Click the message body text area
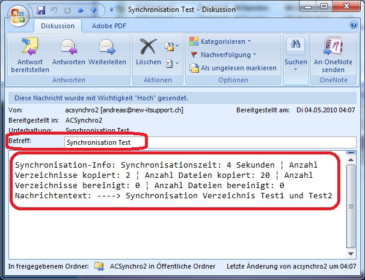The width and height of the screenshot is (365, 280). point(177,205)
